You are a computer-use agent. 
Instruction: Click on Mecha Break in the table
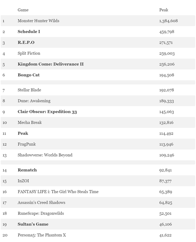click(30, 122)
